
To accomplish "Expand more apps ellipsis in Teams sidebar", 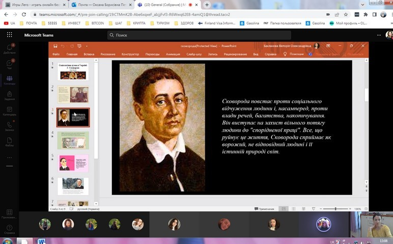I will [9, 158].
